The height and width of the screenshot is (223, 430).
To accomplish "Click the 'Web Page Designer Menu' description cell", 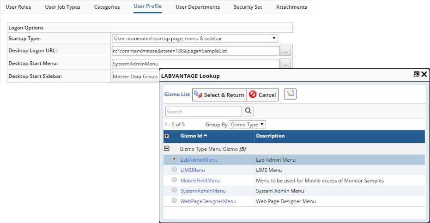I will pyautogui.click(x=286, y=201).
